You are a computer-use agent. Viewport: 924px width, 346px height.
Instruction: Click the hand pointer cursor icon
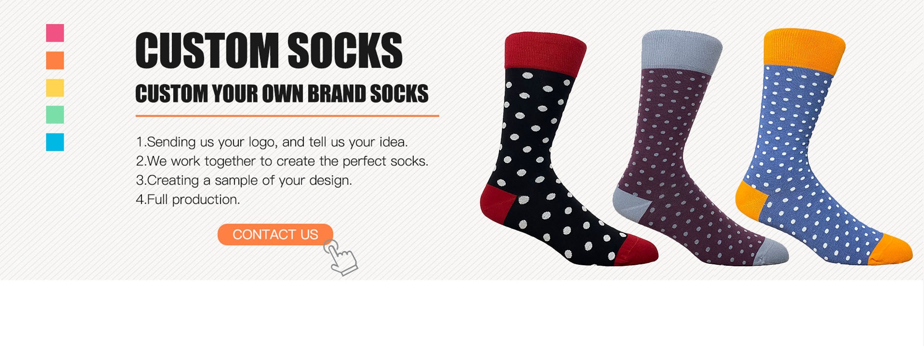(340, 258)
